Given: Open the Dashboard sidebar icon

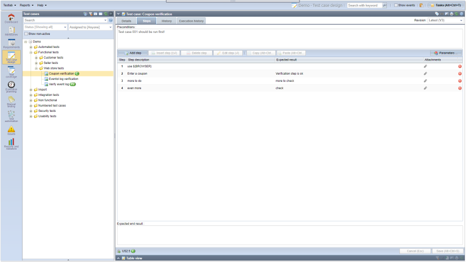Looking at the screenshot, I should (11, 18).
